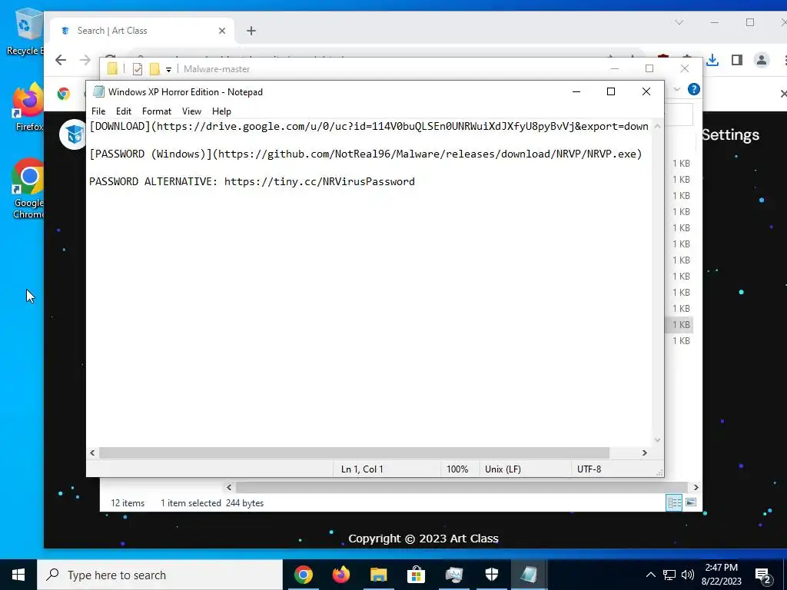This screenshot has height=590, width=787.
Task: Expand Customize Quick Access Toolbar dropdown
Action: coord(168,70)
